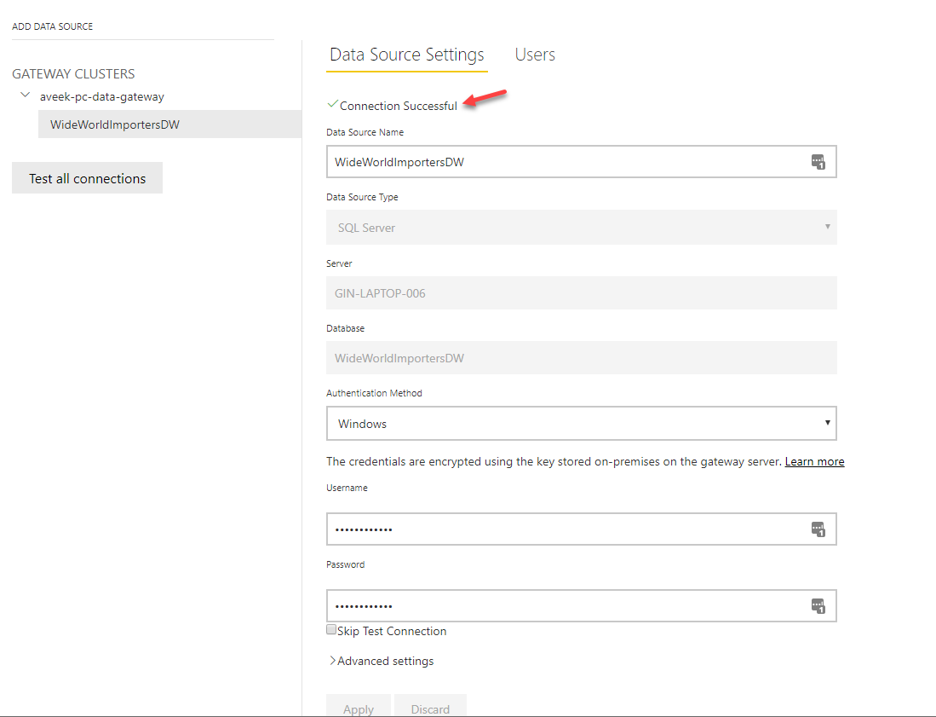Click into the Data Source Name field

(562, 162)
